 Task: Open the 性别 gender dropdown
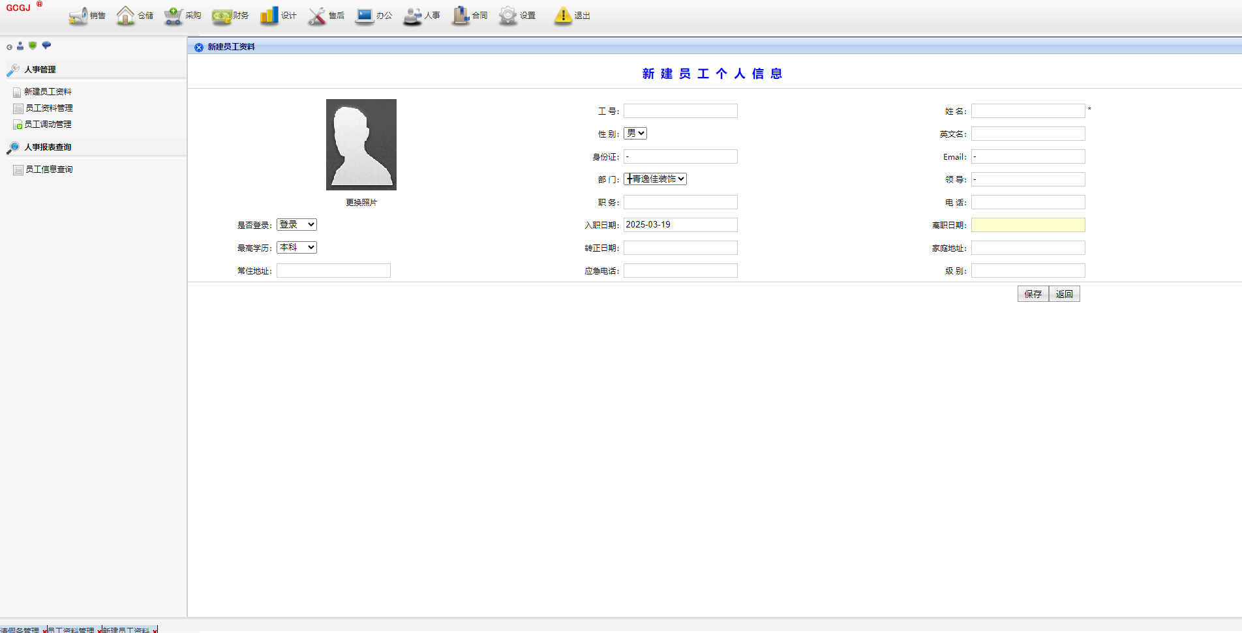(635, 134)
